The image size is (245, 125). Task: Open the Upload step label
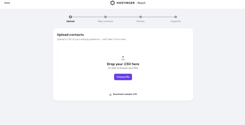[70, 21]
